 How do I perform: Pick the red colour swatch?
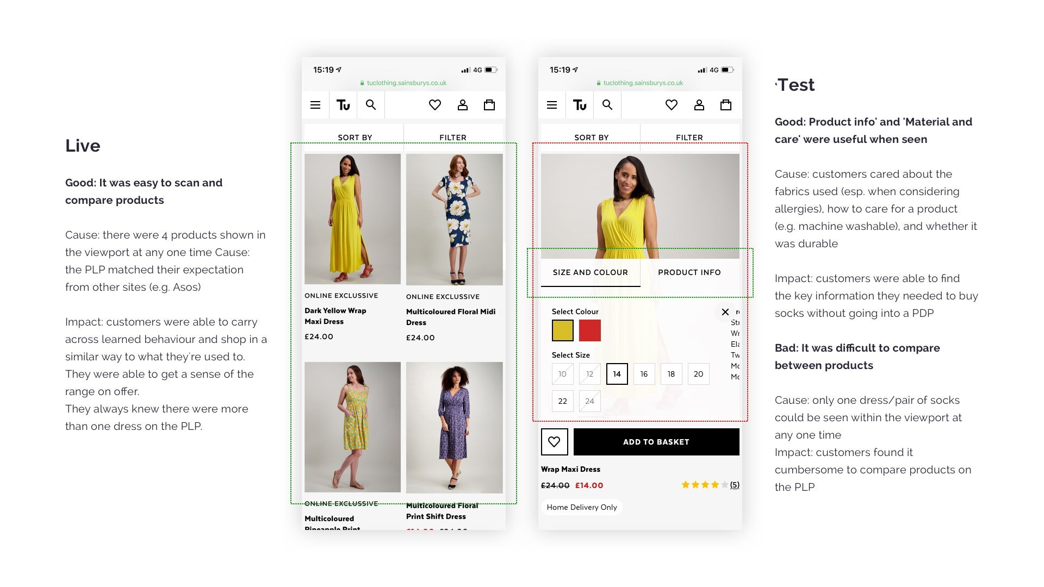click(589, 330)
